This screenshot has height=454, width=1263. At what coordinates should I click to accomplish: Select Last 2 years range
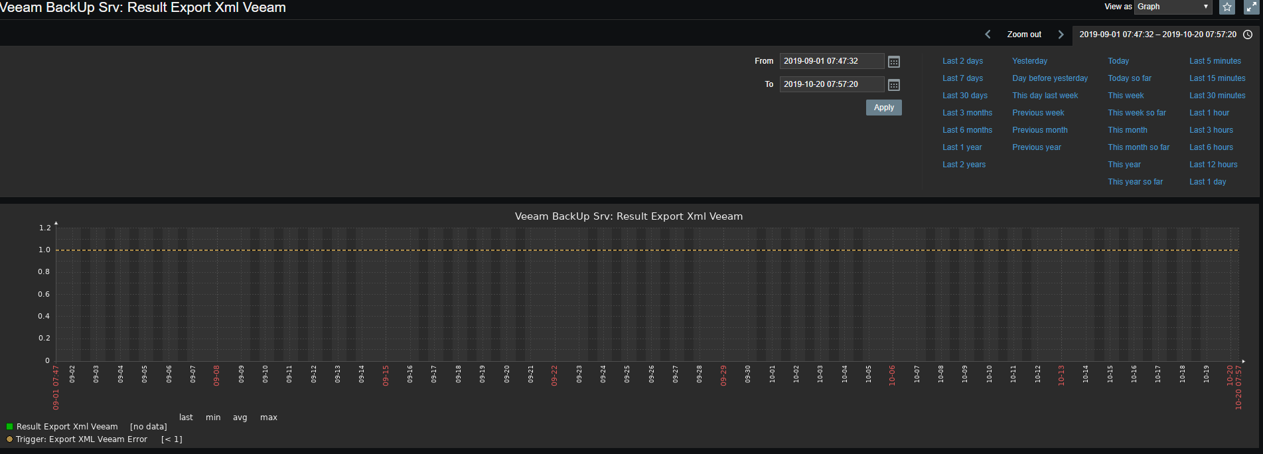(964, 165)
